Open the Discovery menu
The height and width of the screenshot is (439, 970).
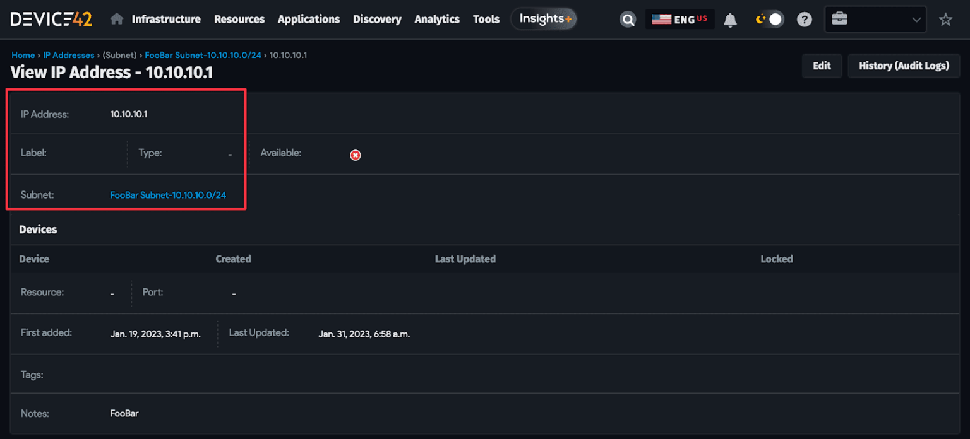[377, 19]
